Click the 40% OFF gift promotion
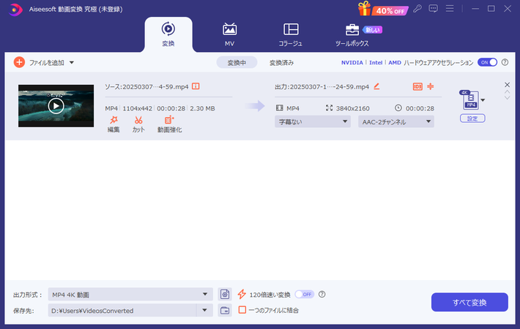The height and width of the screenshot is (329, 520). coord(384,10)
